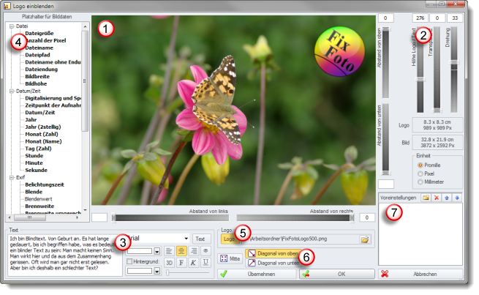
Task: Click the logo height field showing 276
Action: pyautogui.click(x=420, y=18)
